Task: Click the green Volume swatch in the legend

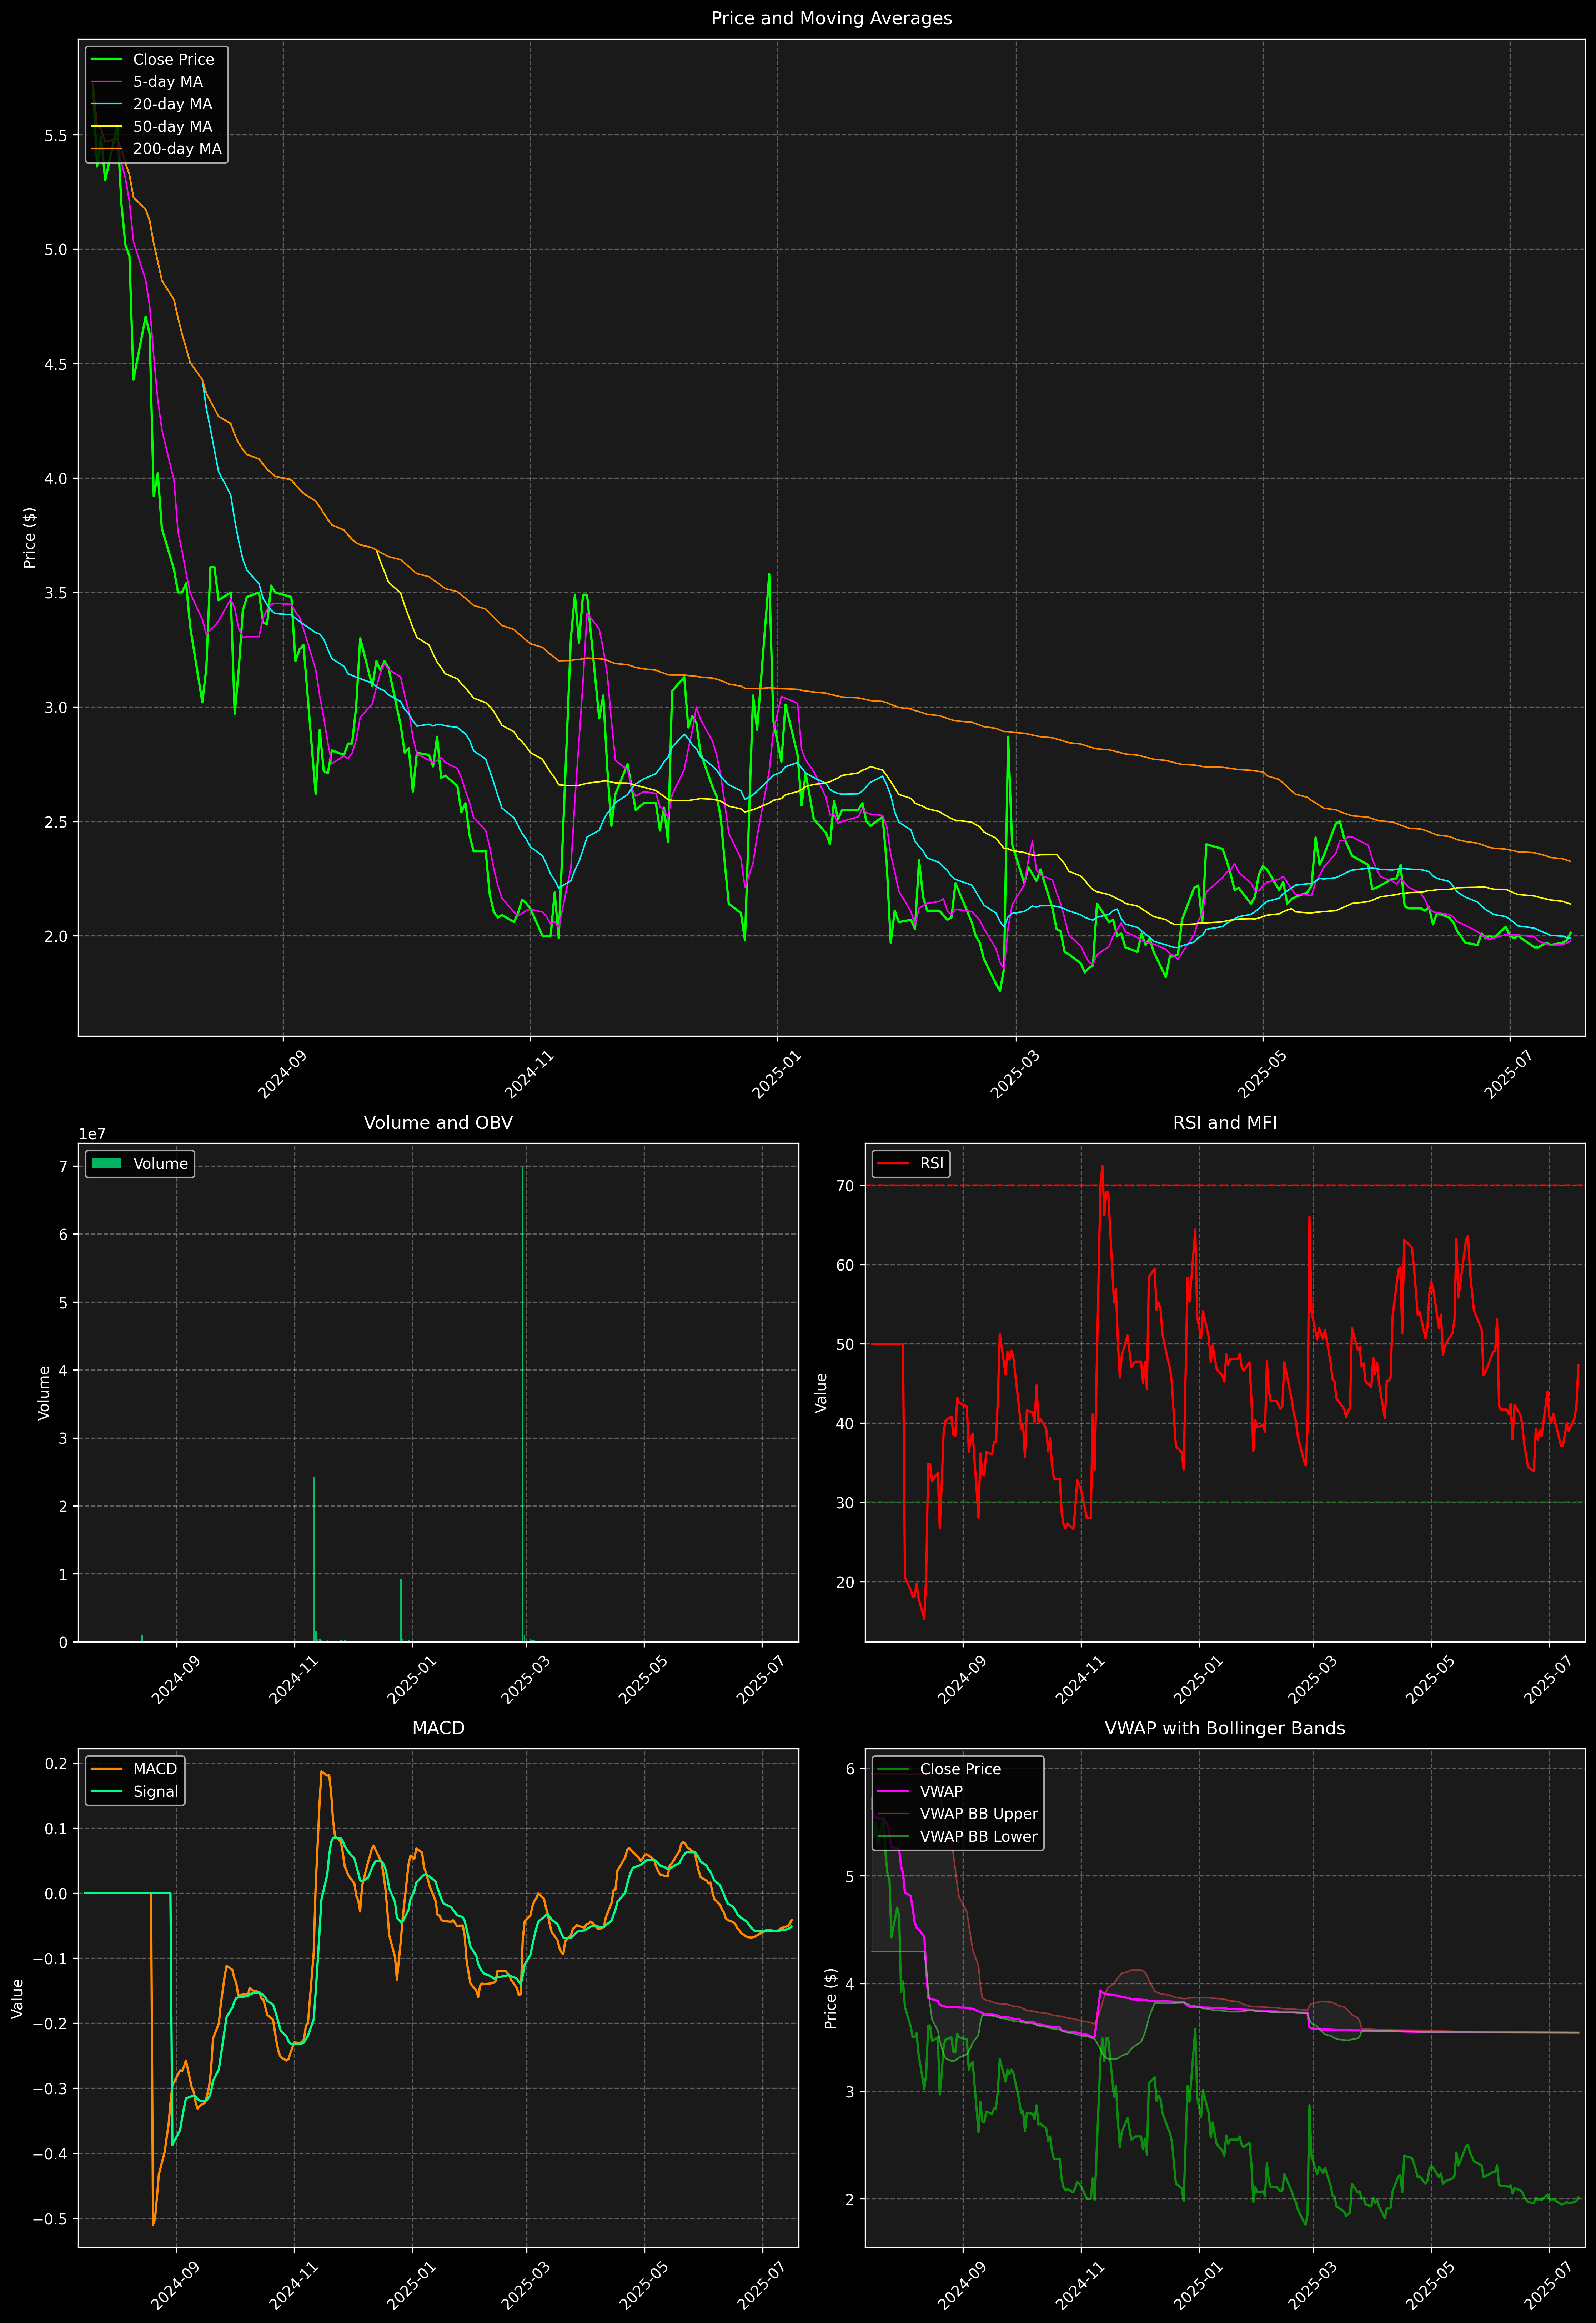Action: (x=106, y=1163)
